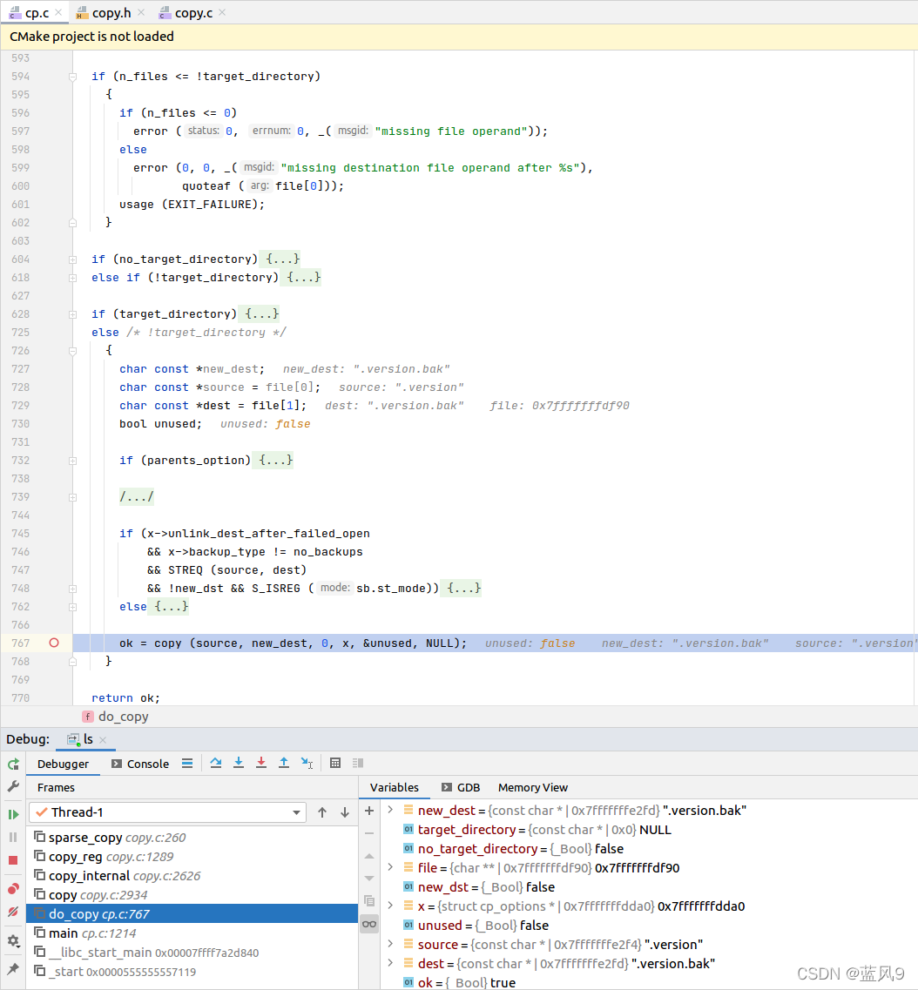Toggle the glasses watches view button
Image resolution: width=918 pixels, height=990 pixels.
369,924
